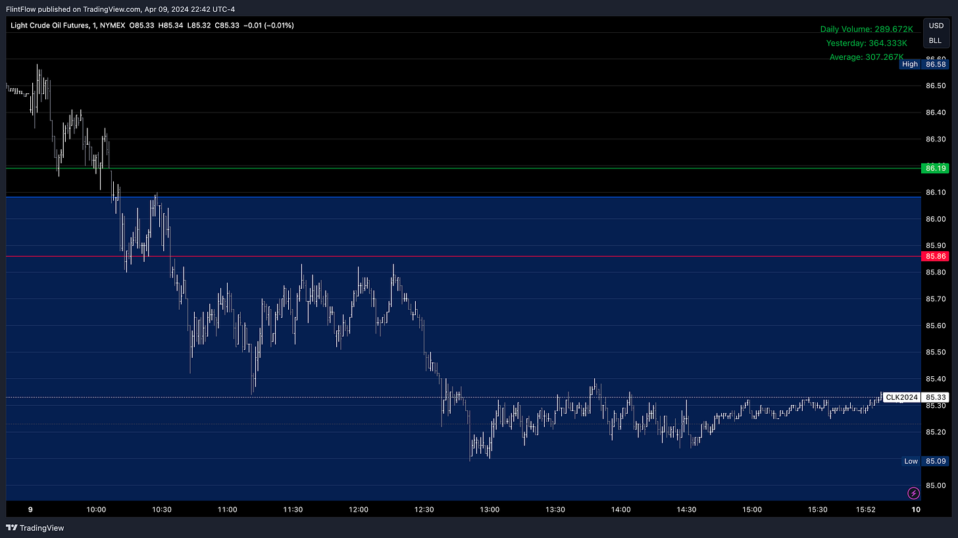Click the 12:00 time axis label
This screenshot has width=958, height=538.
point(359,510)
